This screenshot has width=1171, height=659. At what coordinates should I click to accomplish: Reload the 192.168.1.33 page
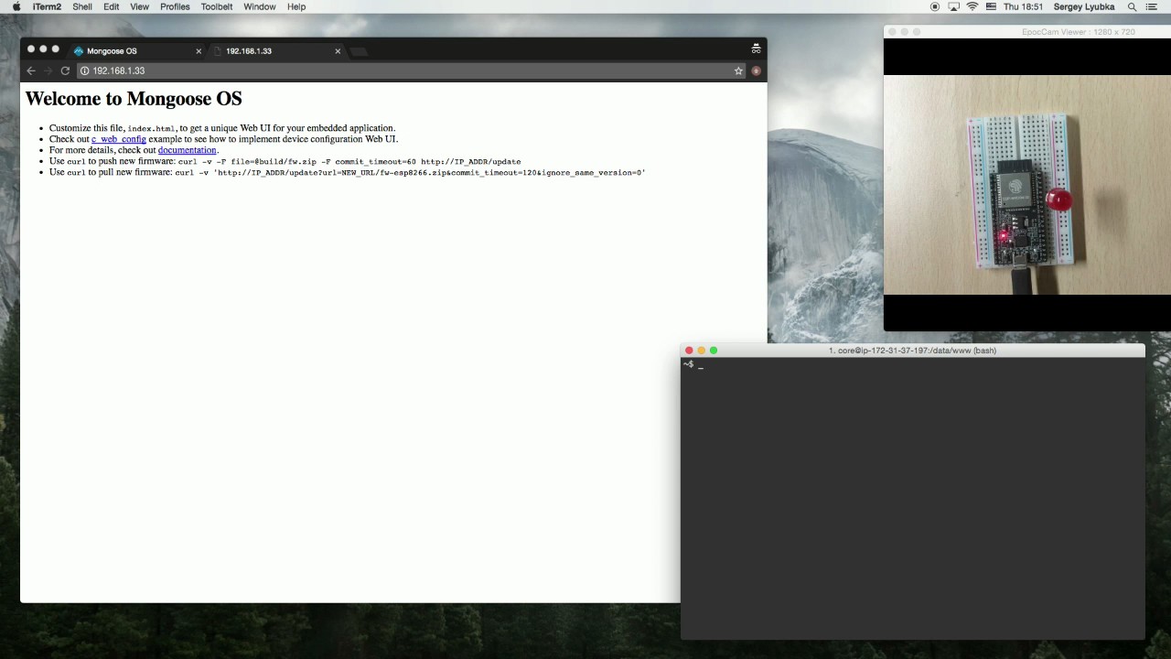65,70
